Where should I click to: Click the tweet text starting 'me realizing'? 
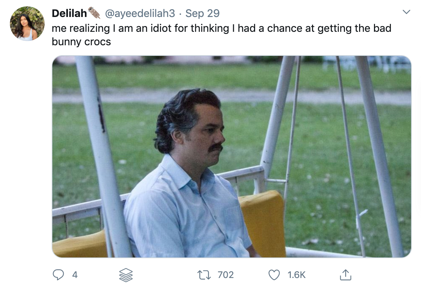click(221, 28)
